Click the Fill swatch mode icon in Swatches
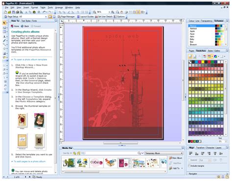Viewport: 232px width, 181px height. [190, 56]
